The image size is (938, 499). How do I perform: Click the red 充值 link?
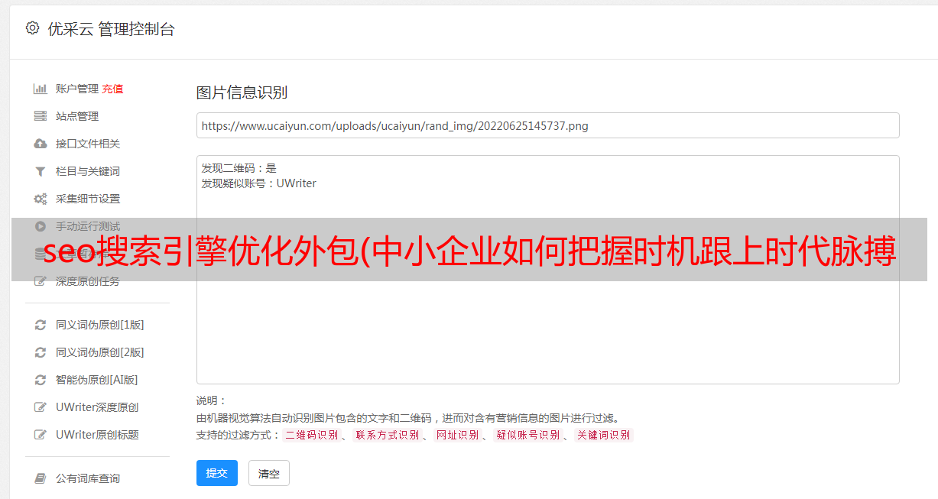pyautogui.click(x=112, y=89)
